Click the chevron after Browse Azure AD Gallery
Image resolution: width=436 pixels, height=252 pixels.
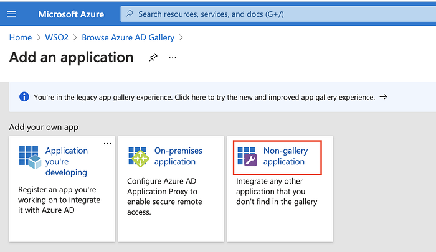click(181, 37)
